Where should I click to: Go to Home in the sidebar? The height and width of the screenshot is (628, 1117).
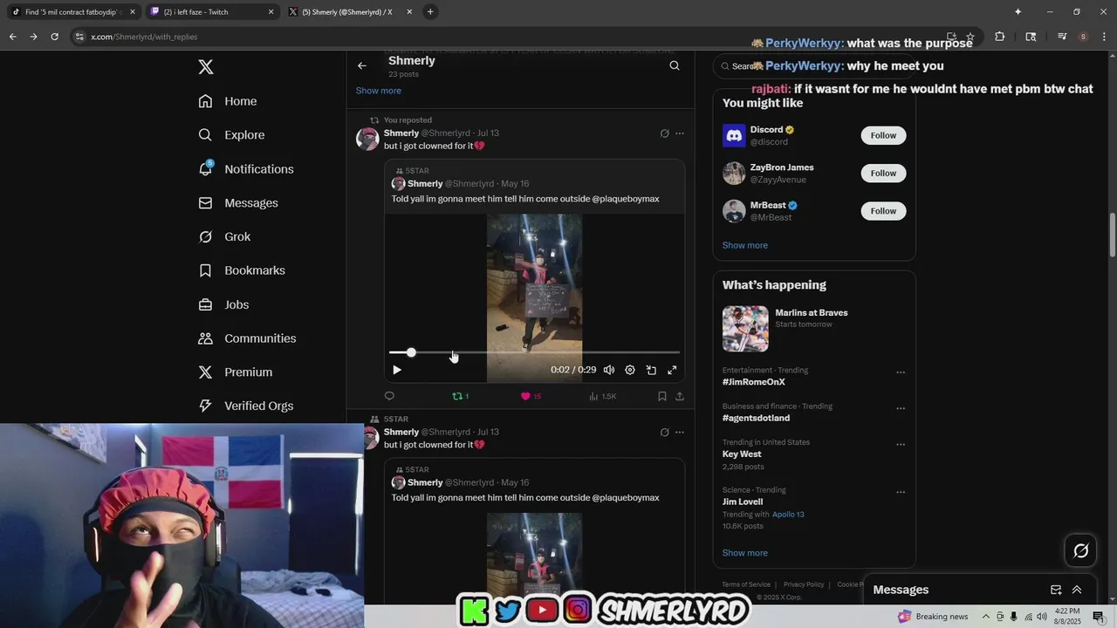228,101
